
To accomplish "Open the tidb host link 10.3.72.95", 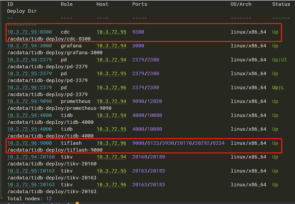I will click(111, 129).
